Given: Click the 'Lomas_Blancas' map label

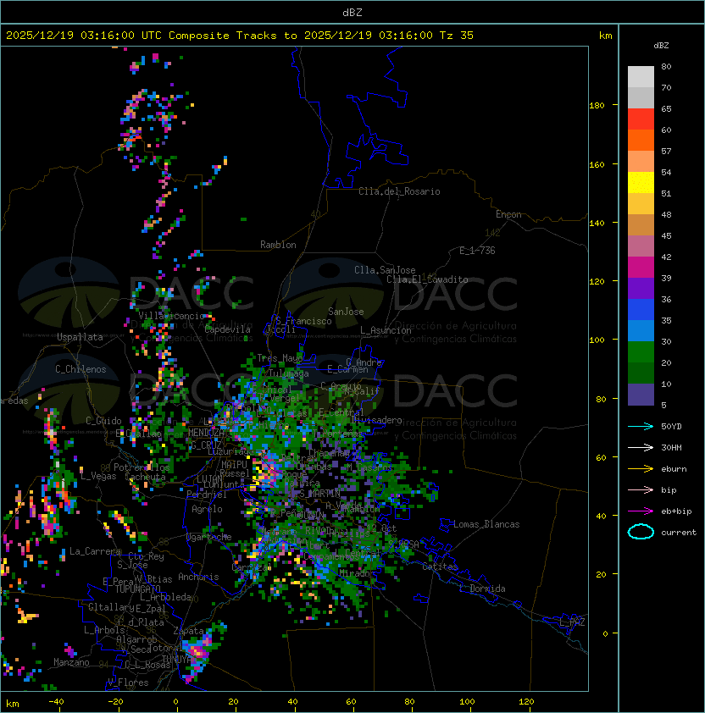Looking at the screenshot, I should coord(486,524).
